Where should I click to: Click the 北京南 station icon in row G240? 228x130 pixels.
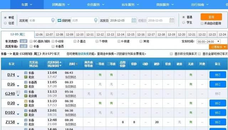26,96
